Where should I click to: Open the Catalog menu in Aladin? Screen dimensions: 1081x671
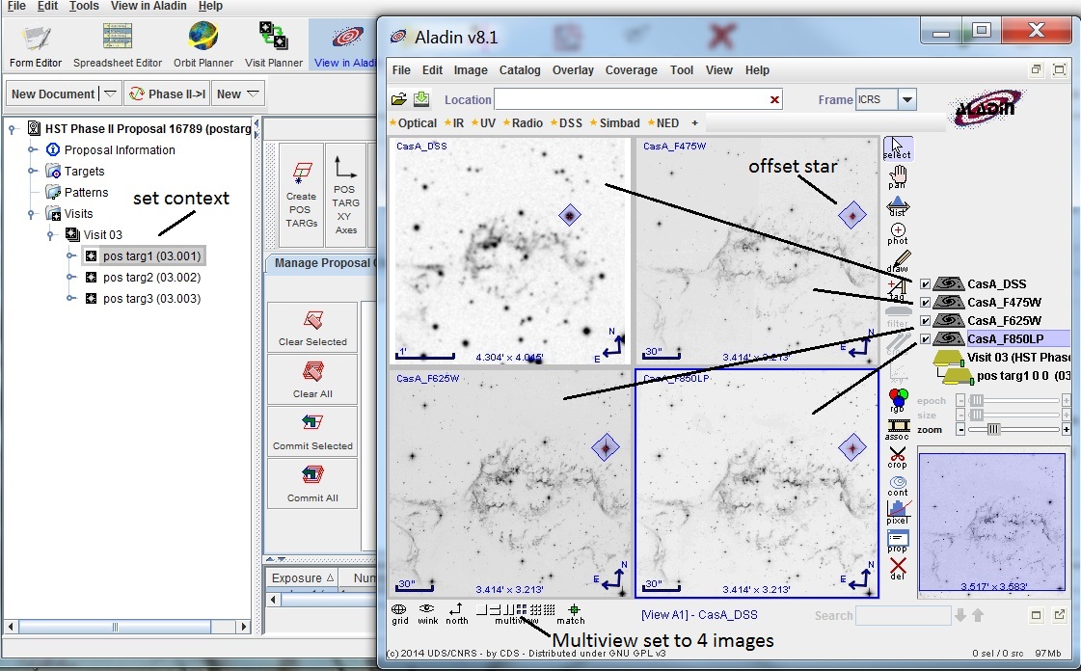click(520, 70)
